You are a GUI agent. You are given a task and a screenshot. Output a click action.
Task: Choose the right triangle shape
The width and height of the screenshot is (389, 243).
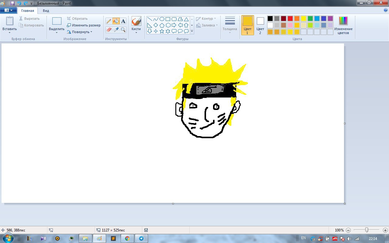pos(150,25)
